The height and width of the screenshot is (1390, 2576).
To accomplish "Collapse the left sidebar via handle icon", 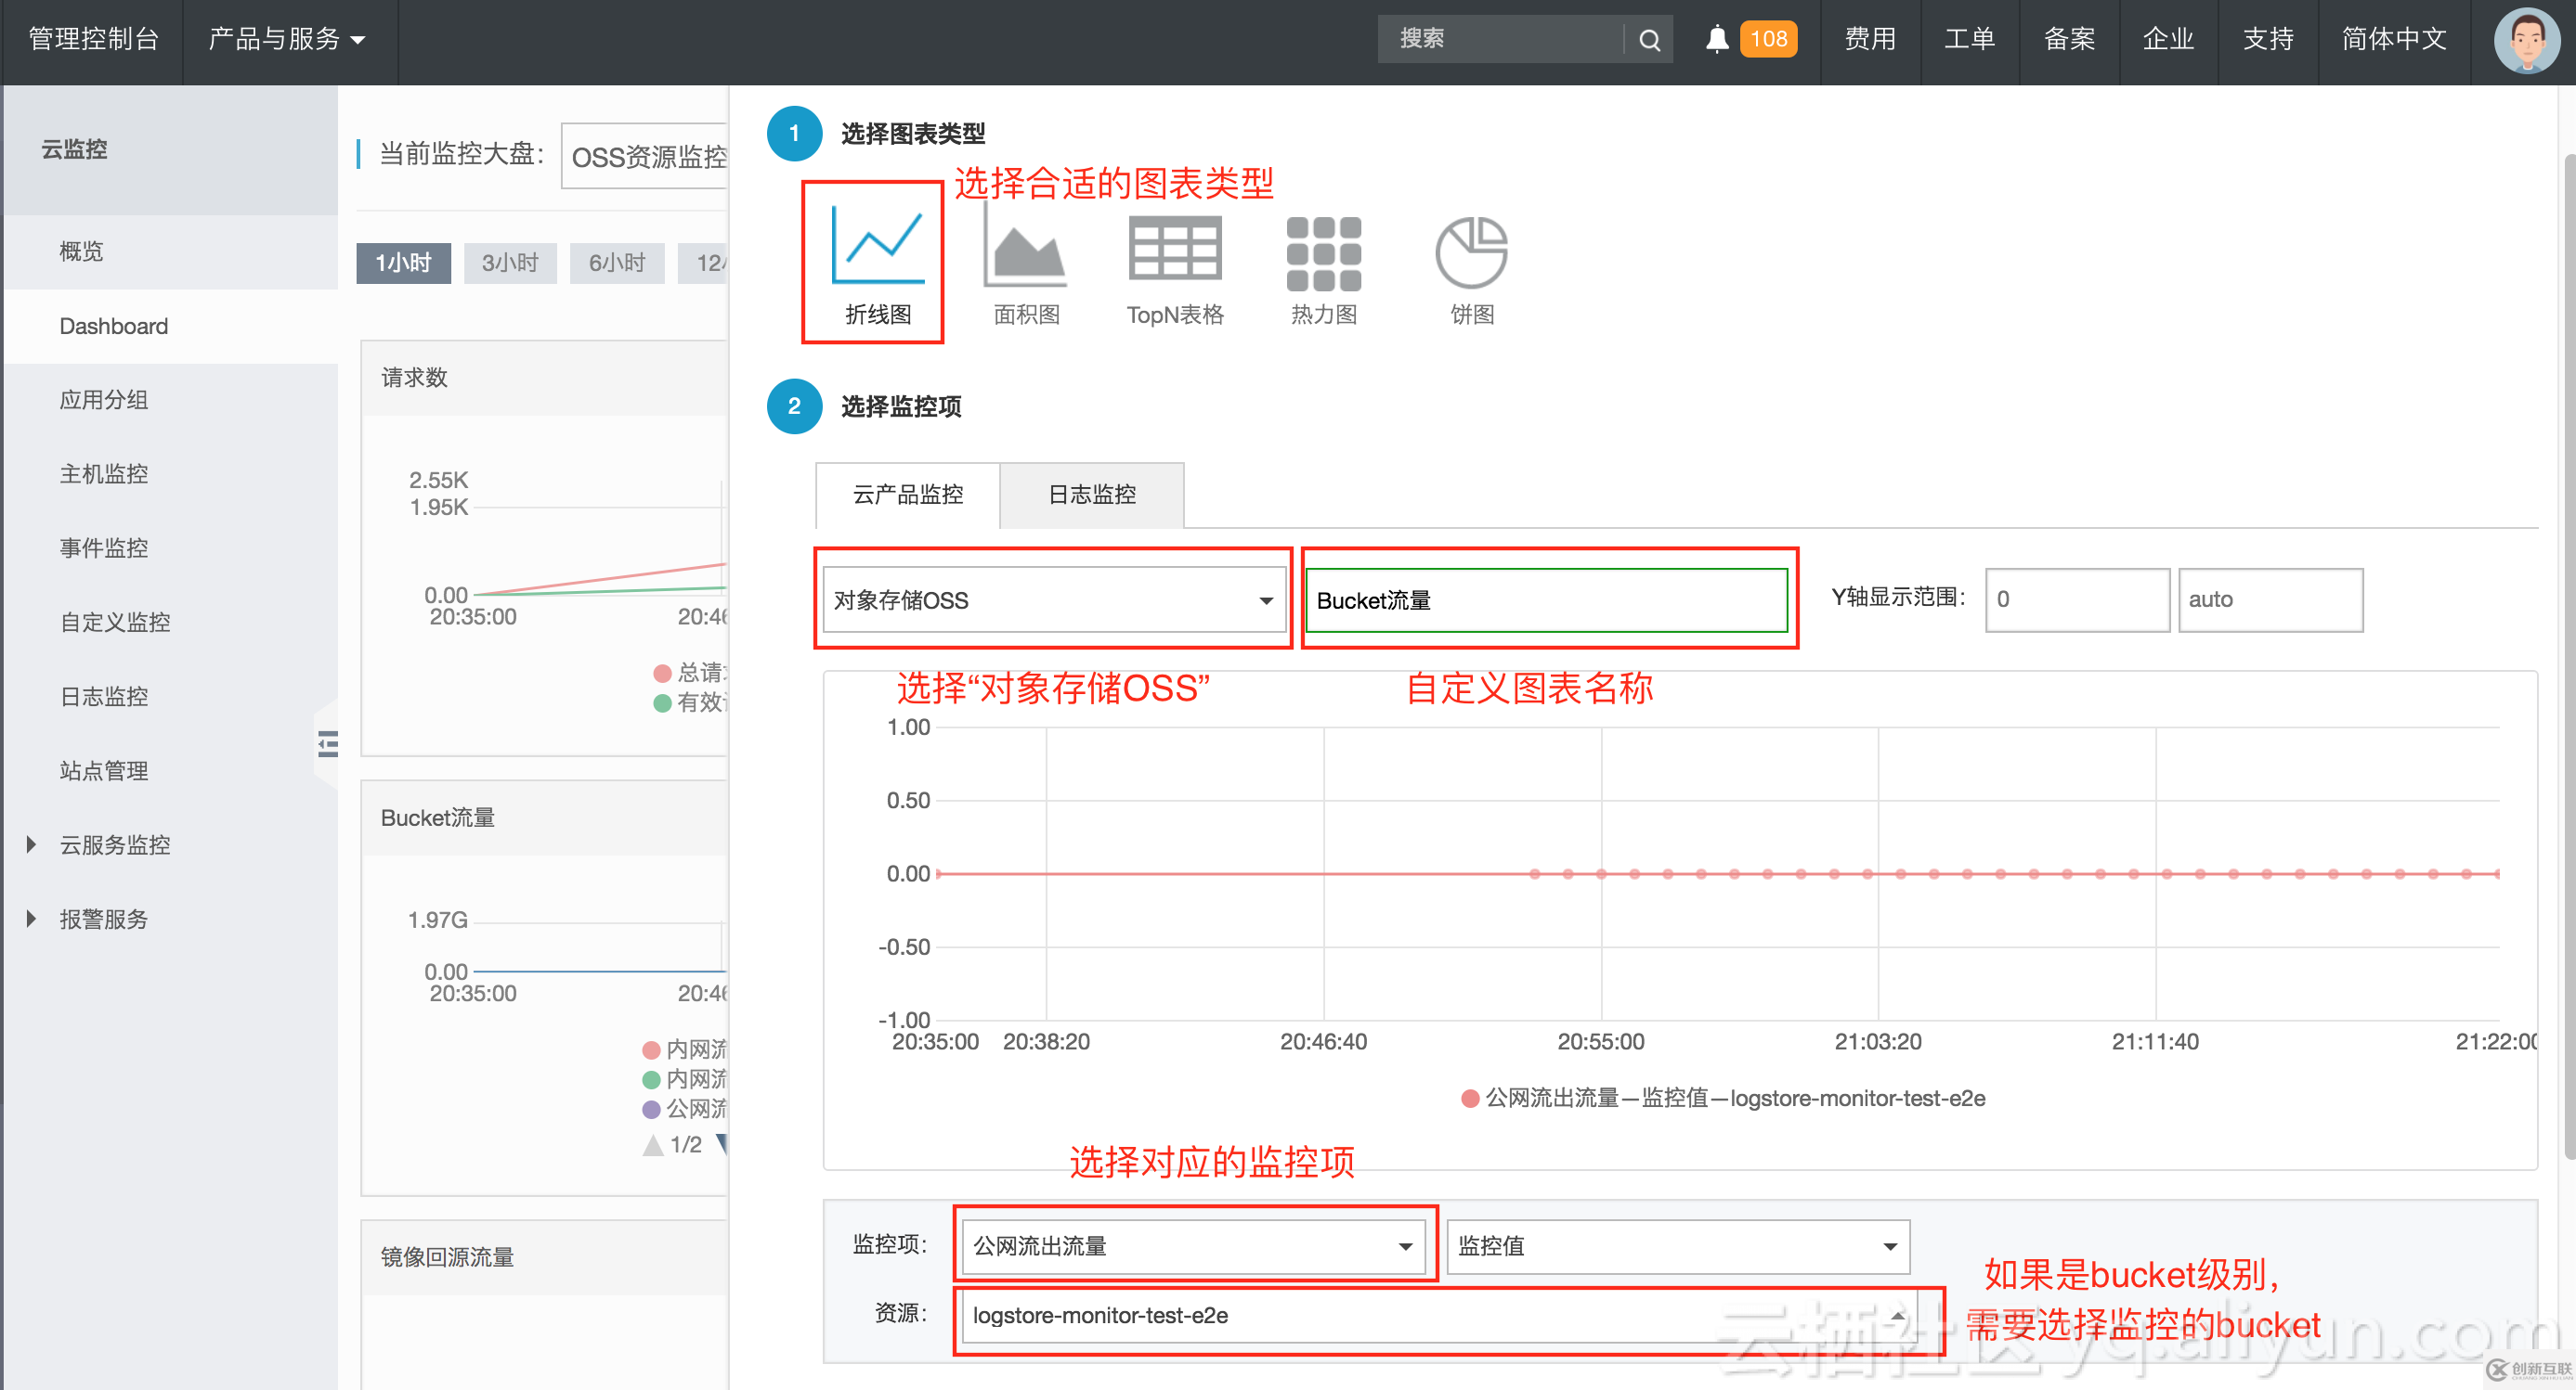I will 327,744.
